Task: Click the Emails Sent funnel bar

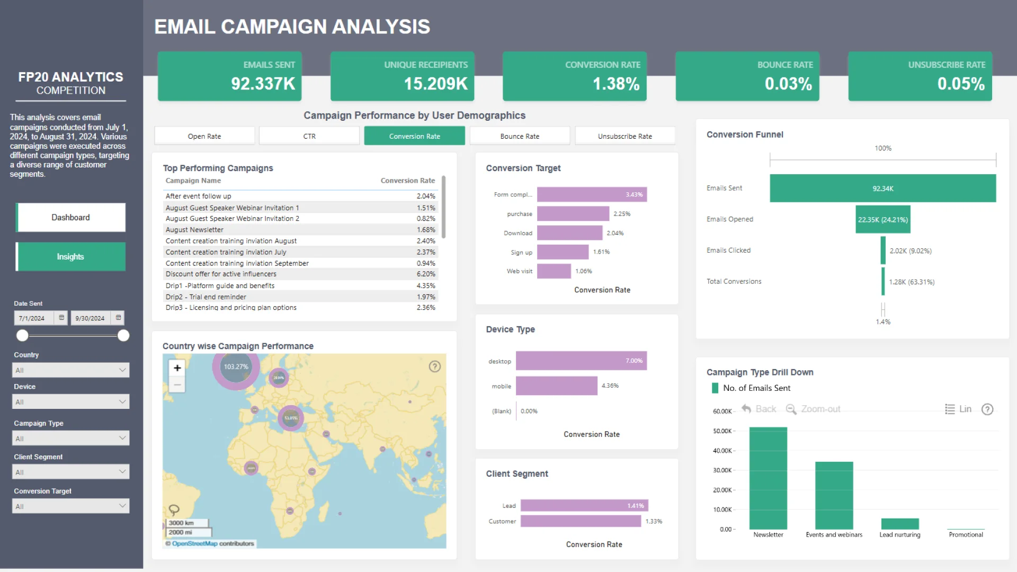Action: coord(883,189)
